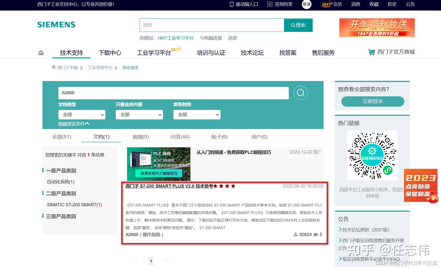Open the 消息 messages icon
The image size is (441, 268).
[355, 4]
